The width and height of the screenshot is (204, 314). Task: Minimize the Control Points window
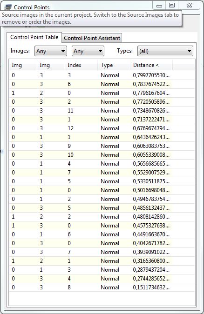pos(159,6)
